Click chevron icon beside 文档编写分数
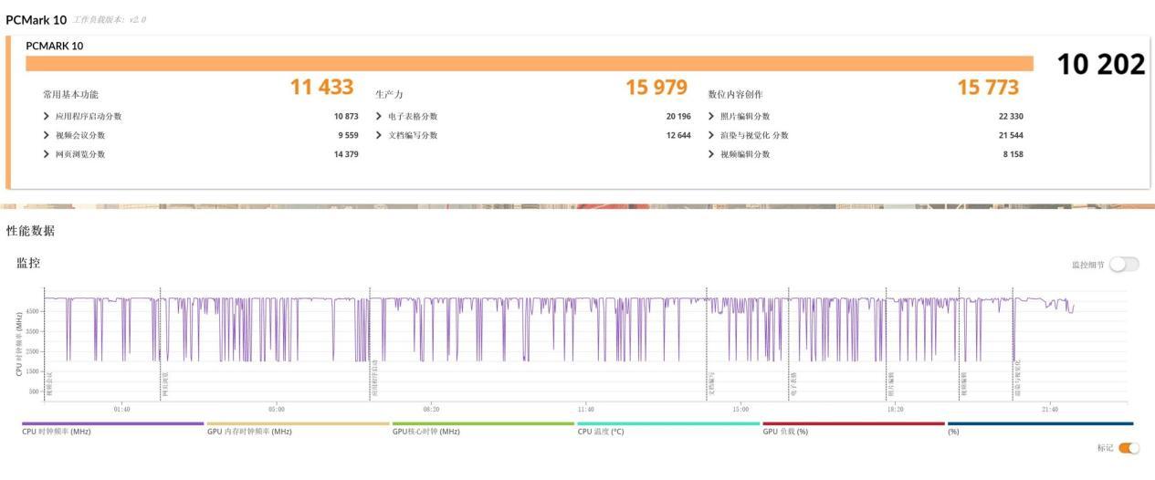 [x=379, y=135]
